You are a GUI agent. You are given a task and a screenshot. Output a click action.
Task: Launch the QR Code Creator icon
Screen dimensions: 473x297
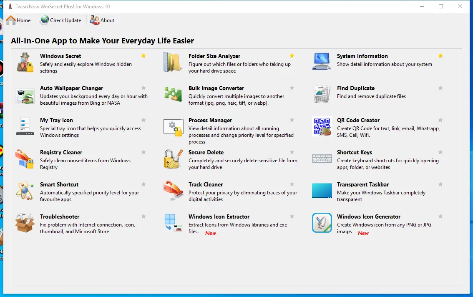click(x=321, y=127)
